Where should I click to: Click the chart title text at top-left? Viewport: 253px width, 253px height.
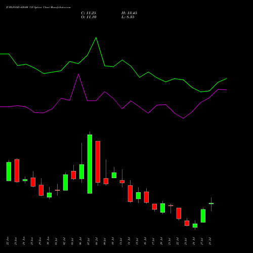coord(38,8)
